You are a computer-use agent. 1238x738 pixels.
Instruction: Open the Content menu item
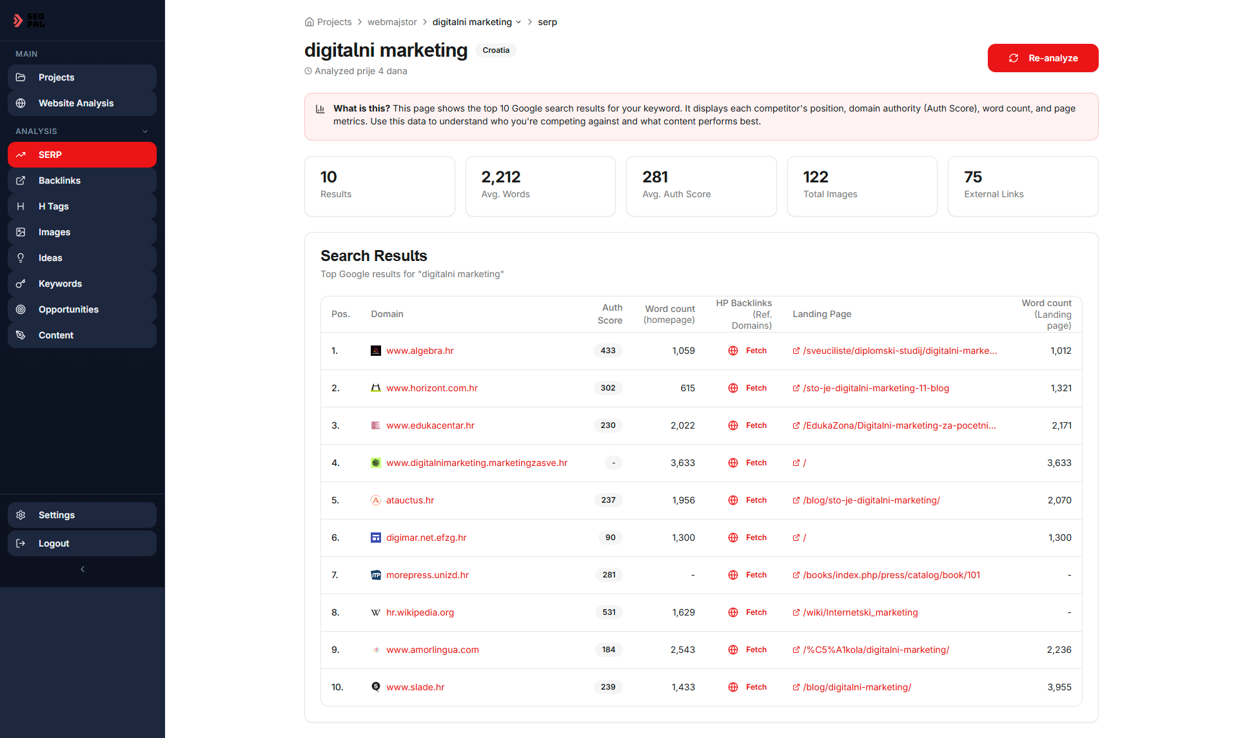coord(56,335)
